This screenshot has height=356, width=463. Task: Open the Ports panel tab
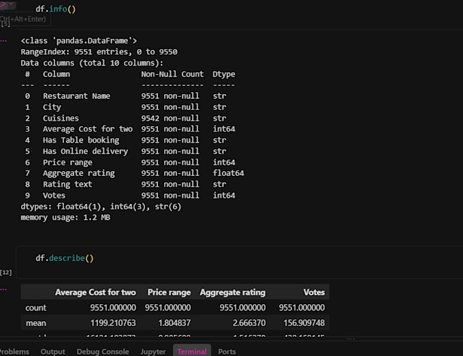227,351
